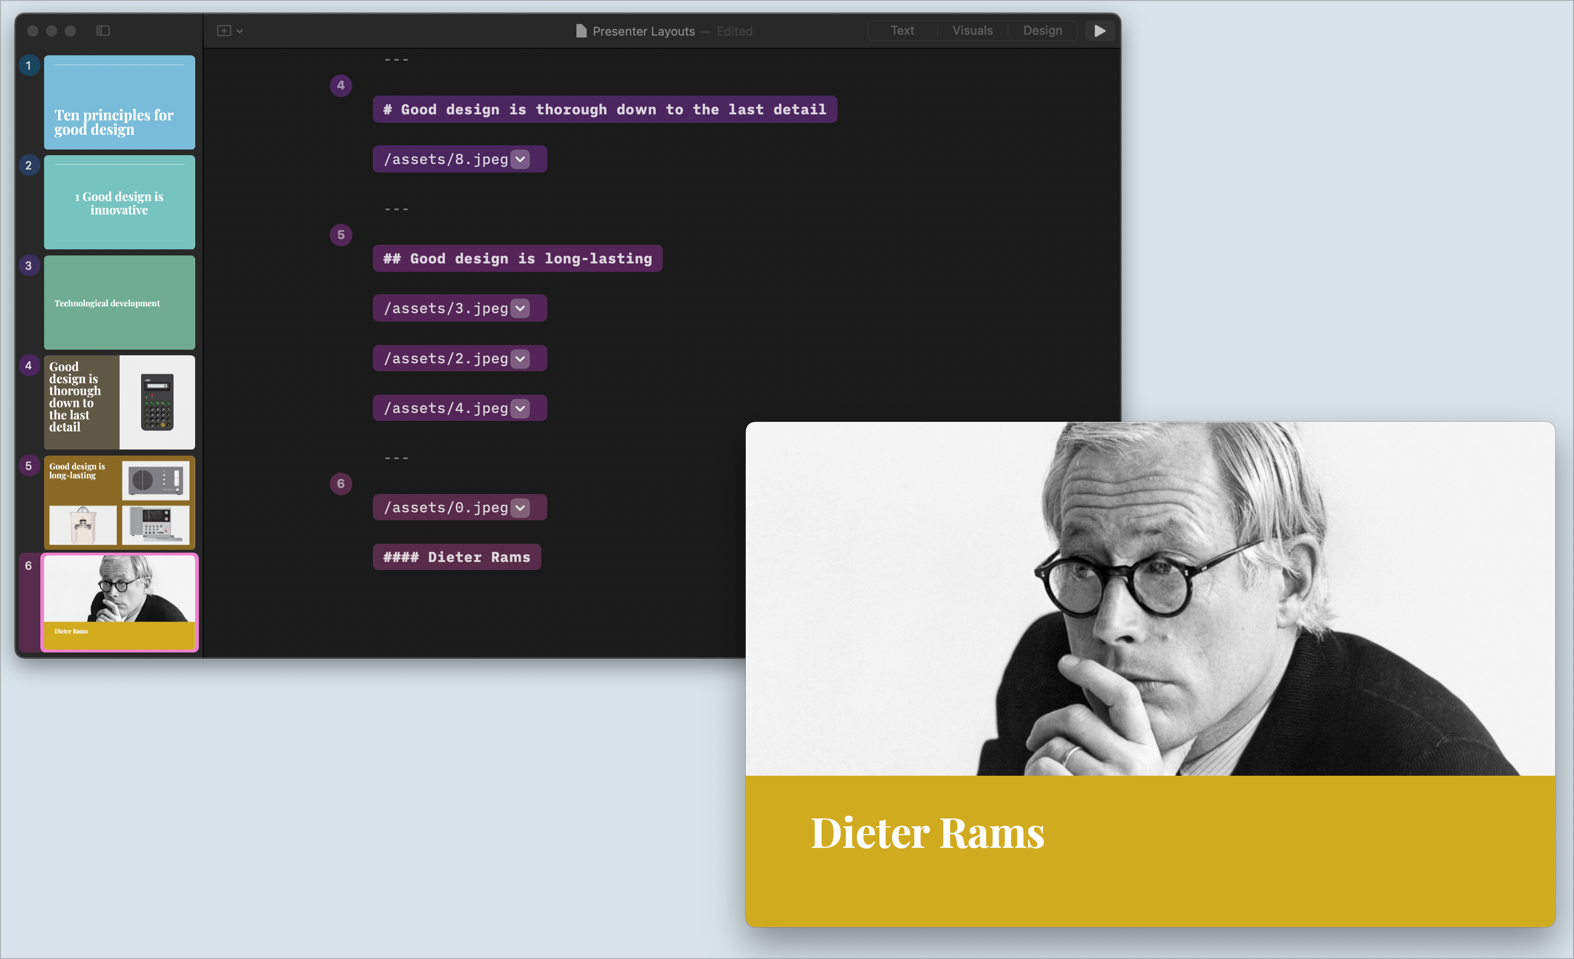This screenshot has width=1574, height=959.
Task: Click the sidebar number 2 badge
Action: 28,165
